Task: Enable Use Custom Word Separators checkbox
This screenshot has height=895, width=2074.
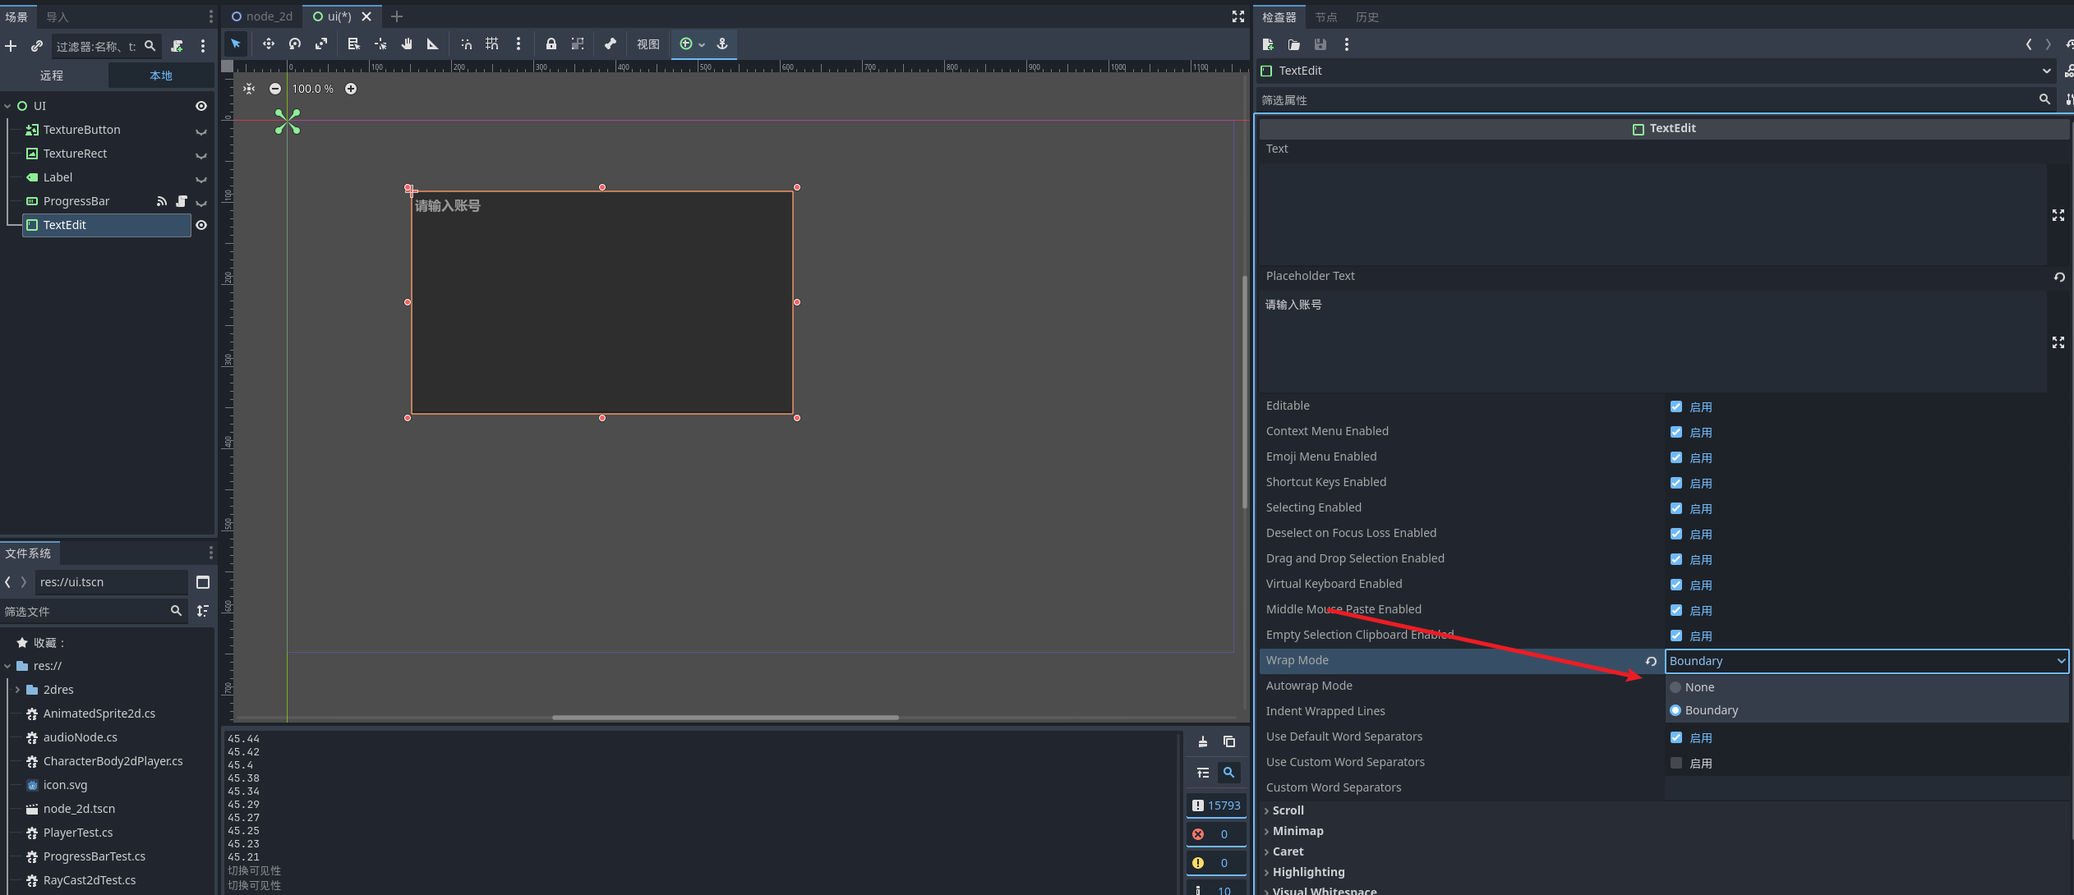Action: tap(1676, 763)
